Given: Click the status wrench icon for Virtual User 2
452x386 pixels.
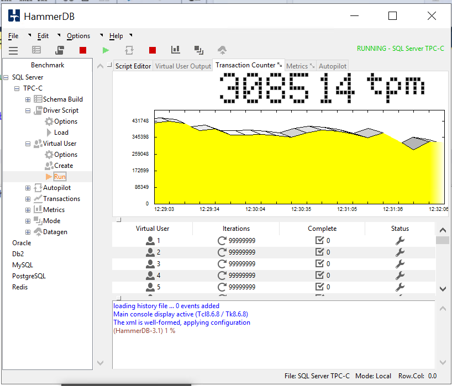Looking at the screenshot, I should click(x=400, y=252).
